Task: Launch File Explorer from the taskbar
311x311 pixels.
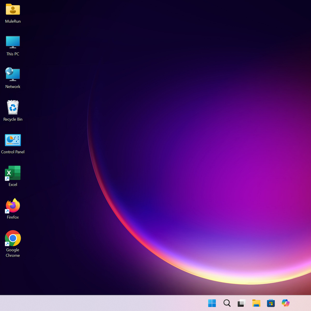Action: coord(256,303)
